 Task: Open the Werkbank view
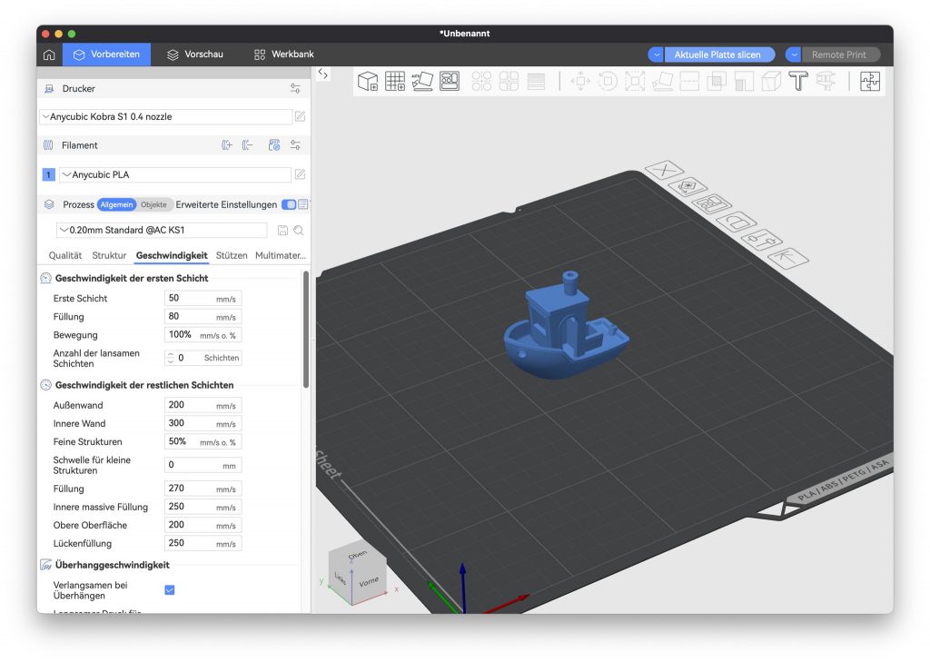[283, 54]
